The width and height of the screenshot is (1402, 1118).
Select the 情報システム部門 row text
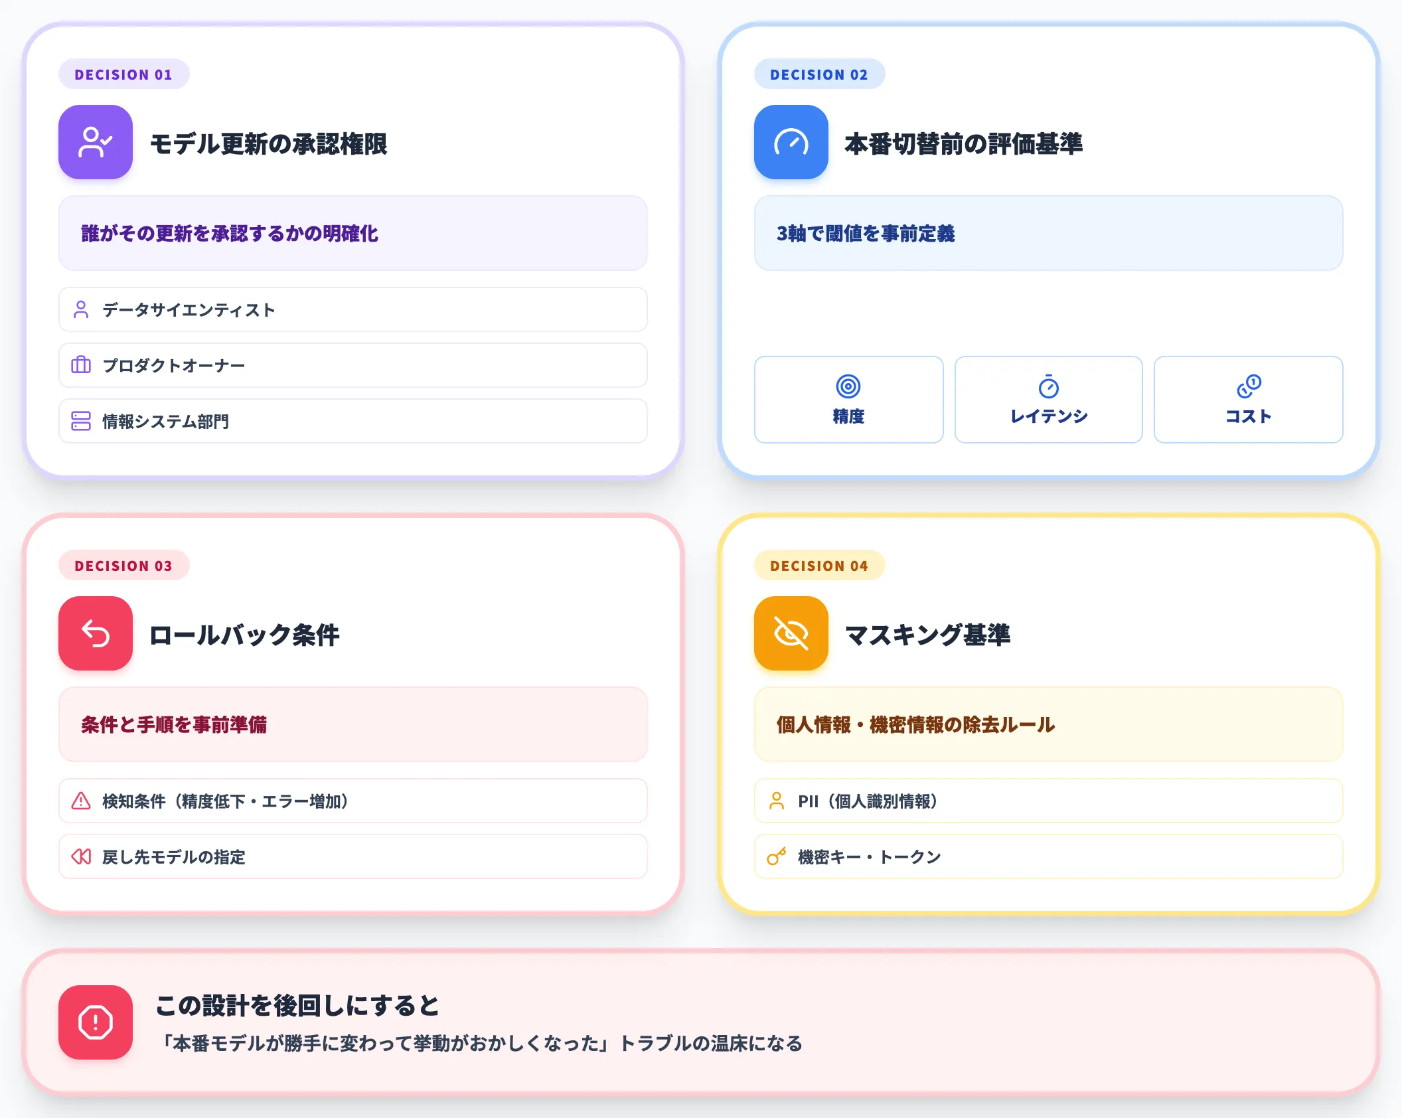pos(166,422)
